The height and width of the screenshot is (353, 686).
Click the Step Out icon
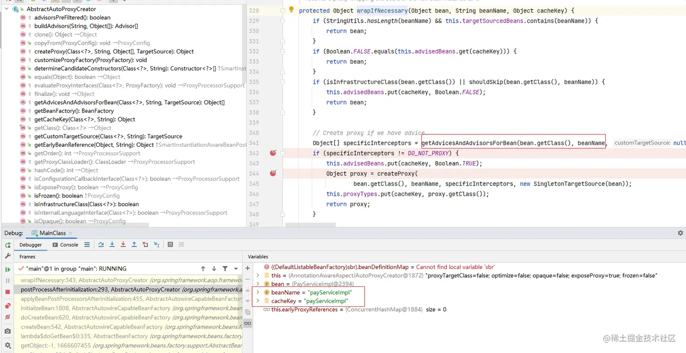[134, 245]
